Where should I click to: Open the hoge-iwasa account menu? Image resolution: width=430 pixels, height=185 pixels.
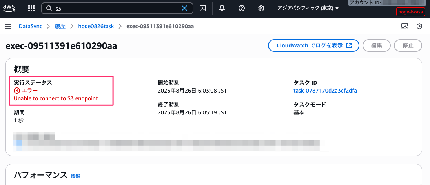(410, 11)
